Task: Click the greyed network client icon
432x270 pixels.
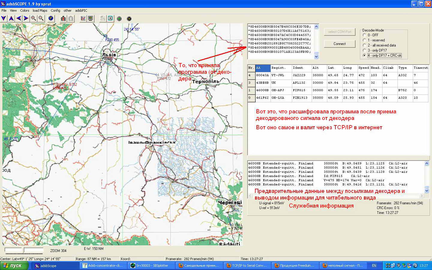Action: [x=71, y=18]
